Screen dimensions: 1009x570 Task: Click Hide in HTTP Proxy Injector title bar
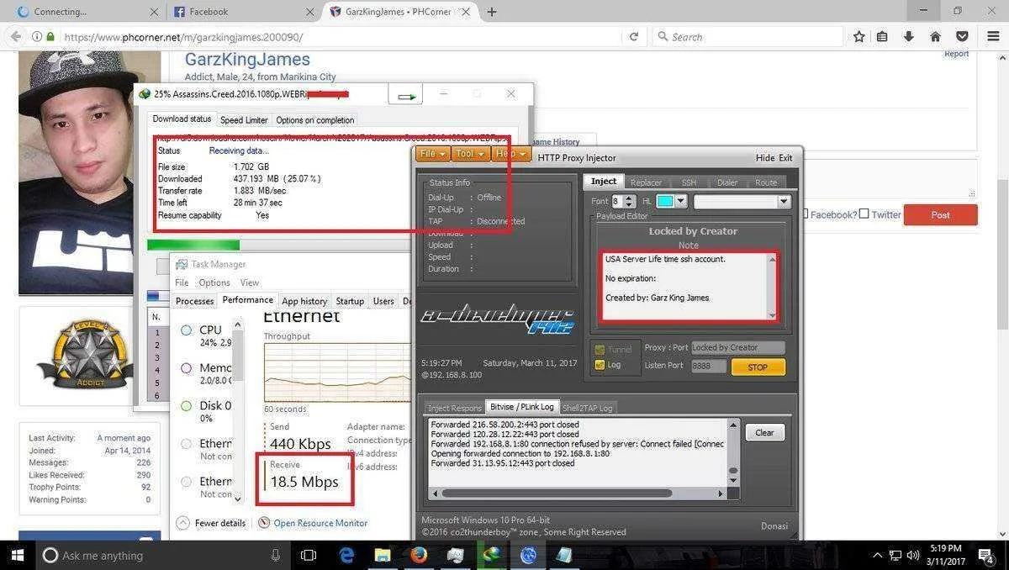click(764, 158)
